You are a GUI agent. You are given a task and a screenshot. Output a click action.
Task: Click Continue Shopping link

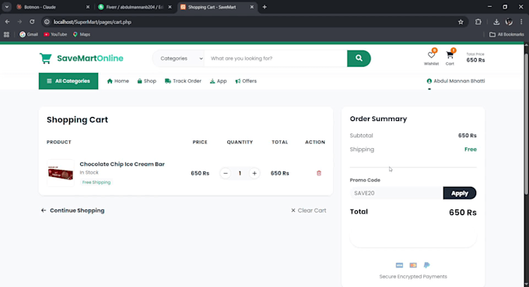coord(72,211)
